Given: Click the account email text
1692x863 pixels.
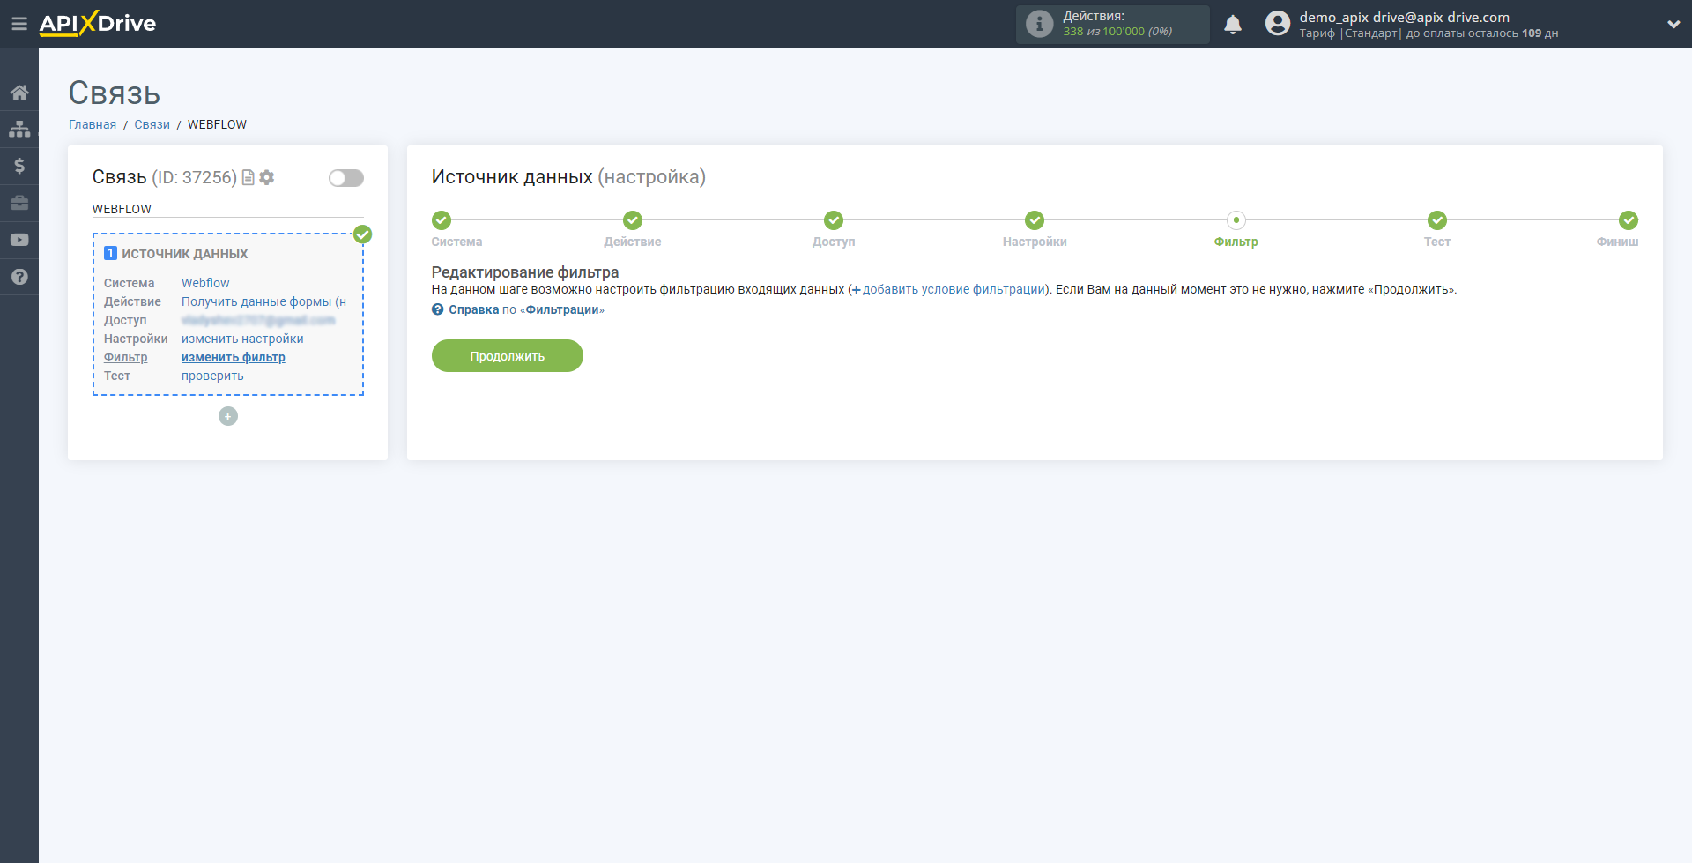Looking at the screenshot, I should pyautogui.click(x=1404, y=17).
